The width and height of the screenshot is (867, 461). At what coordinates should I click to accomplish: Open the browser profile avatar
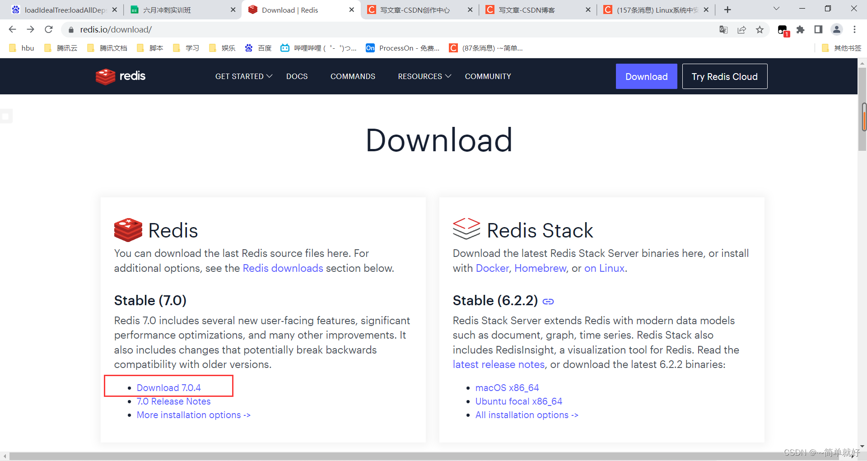[836, 29]
